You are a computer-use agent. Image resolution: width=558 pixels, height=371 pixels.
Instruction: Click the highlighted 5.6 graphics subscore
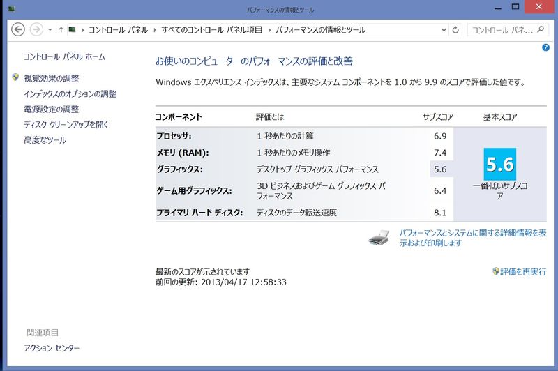pyautogui.click(x=442, y=169)
